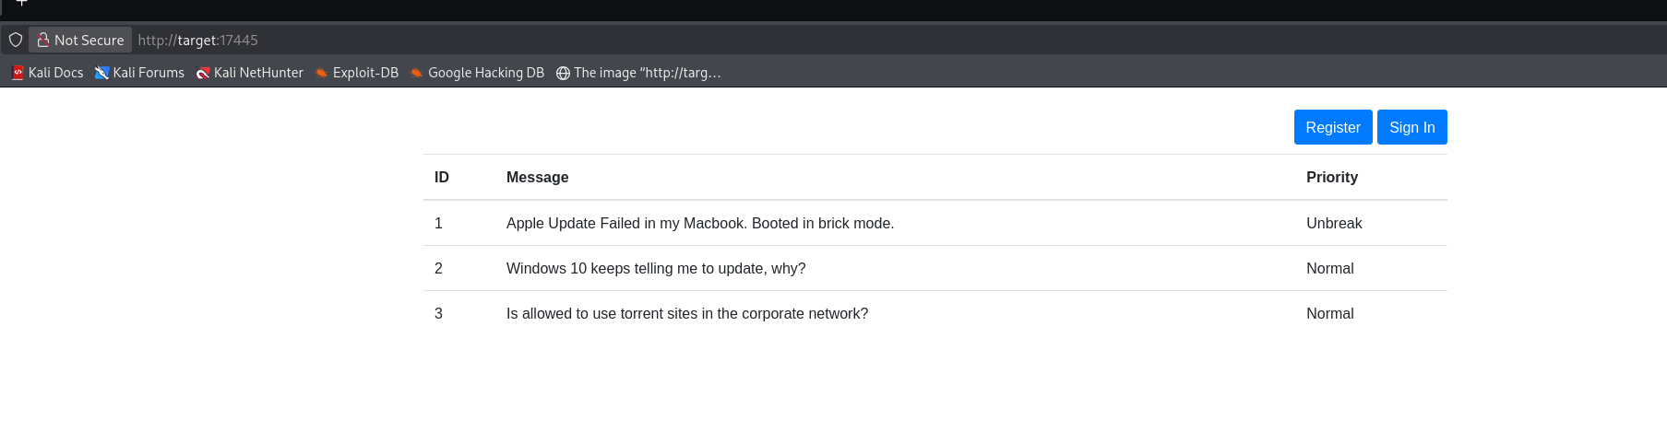Click the Priority column header

tap(1331, 177)
